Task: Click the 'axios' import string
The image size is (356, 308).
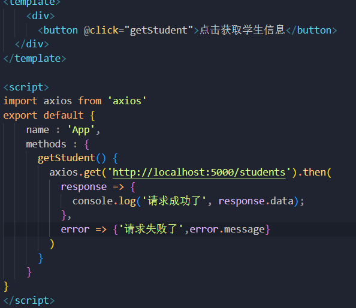Action: pyautogui.click(x=127, y=101)
